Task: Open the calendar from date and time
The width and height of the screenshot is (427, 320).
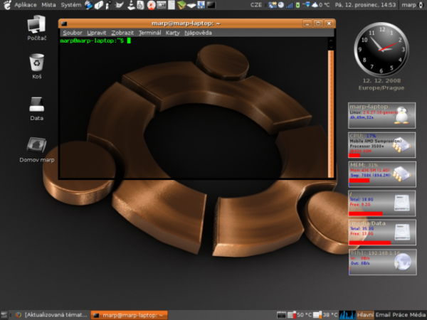Action: click(x=365, y=5)
